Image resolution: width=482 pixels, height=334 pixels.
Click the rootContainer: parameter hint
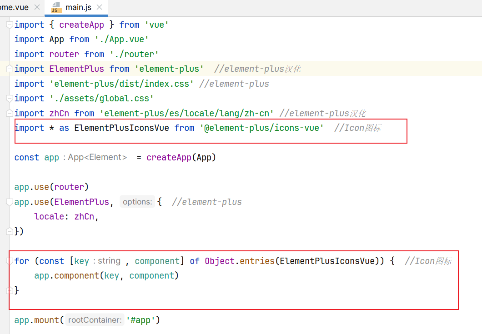[95, 320]
